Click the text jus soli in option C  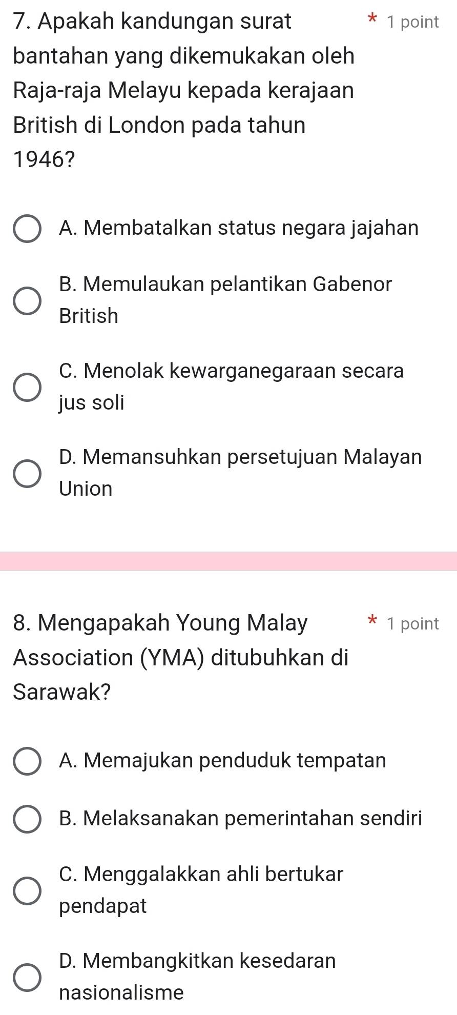(x=91, y=403)
